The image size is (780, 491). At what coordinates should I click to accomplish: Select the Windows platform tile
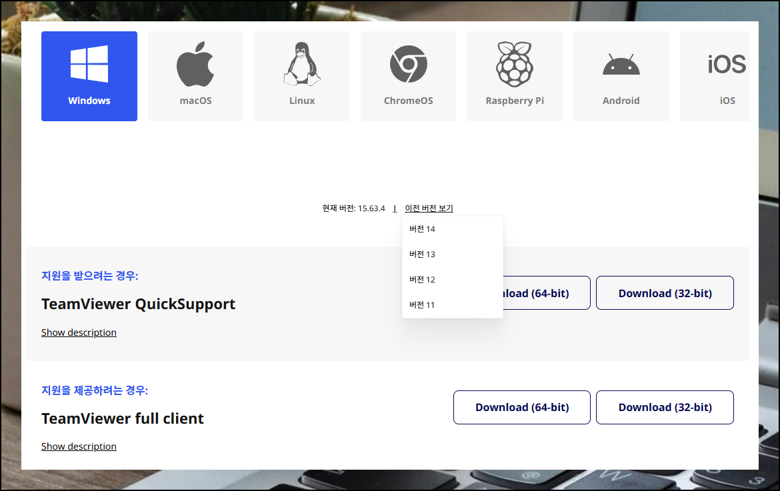click(x=89, y=76)
